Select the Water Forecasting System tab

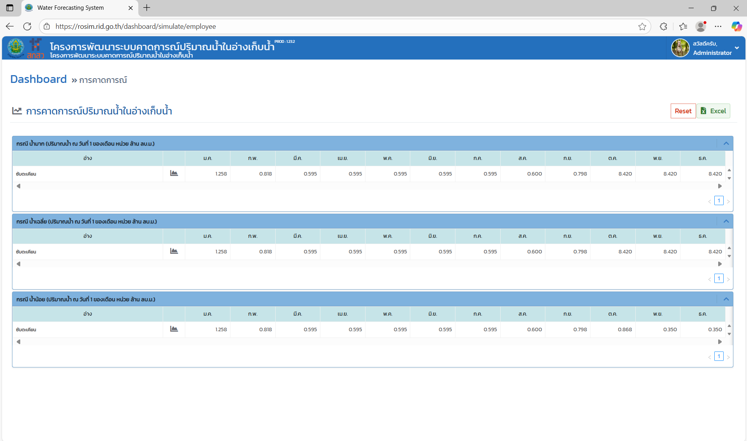pos(70,8)
